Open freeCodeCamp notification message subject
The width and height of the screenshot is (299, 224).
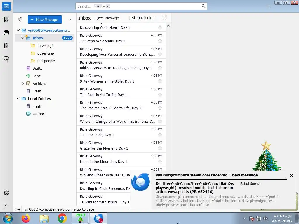point(195,188)
